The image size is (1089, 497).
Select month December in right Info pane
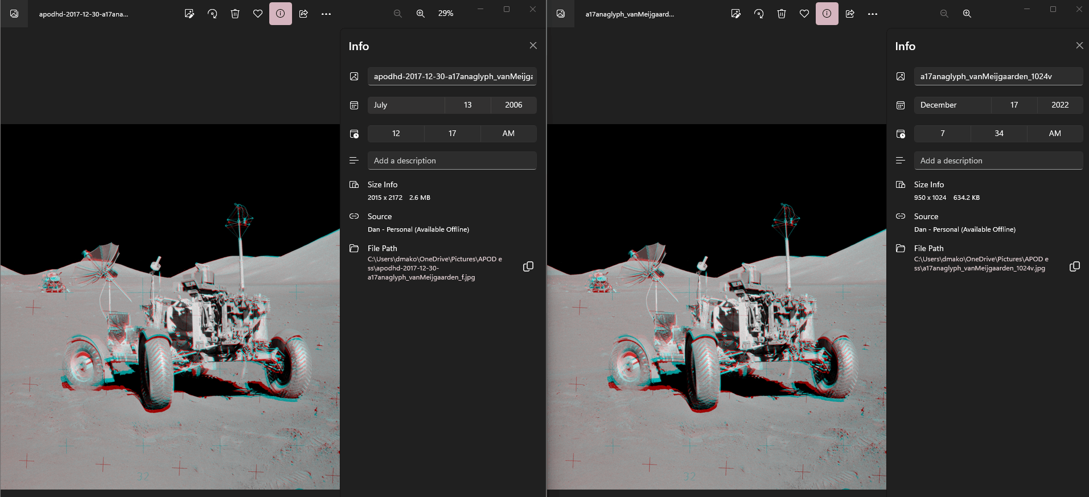click(953, 105)
